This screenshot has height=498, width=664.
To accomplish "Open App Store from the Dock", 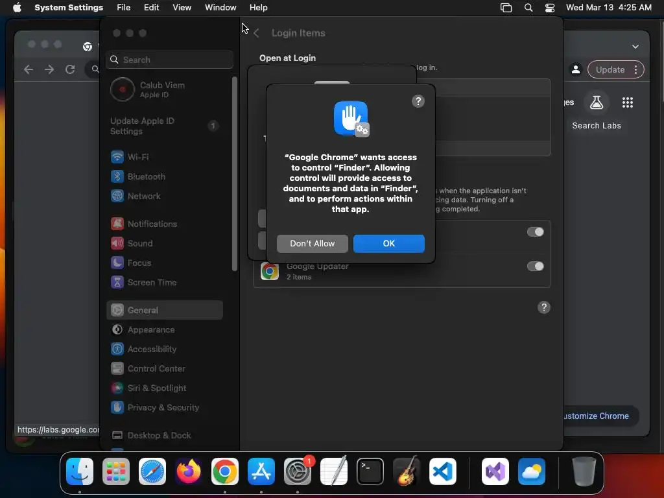I will (x=261, y=471).
